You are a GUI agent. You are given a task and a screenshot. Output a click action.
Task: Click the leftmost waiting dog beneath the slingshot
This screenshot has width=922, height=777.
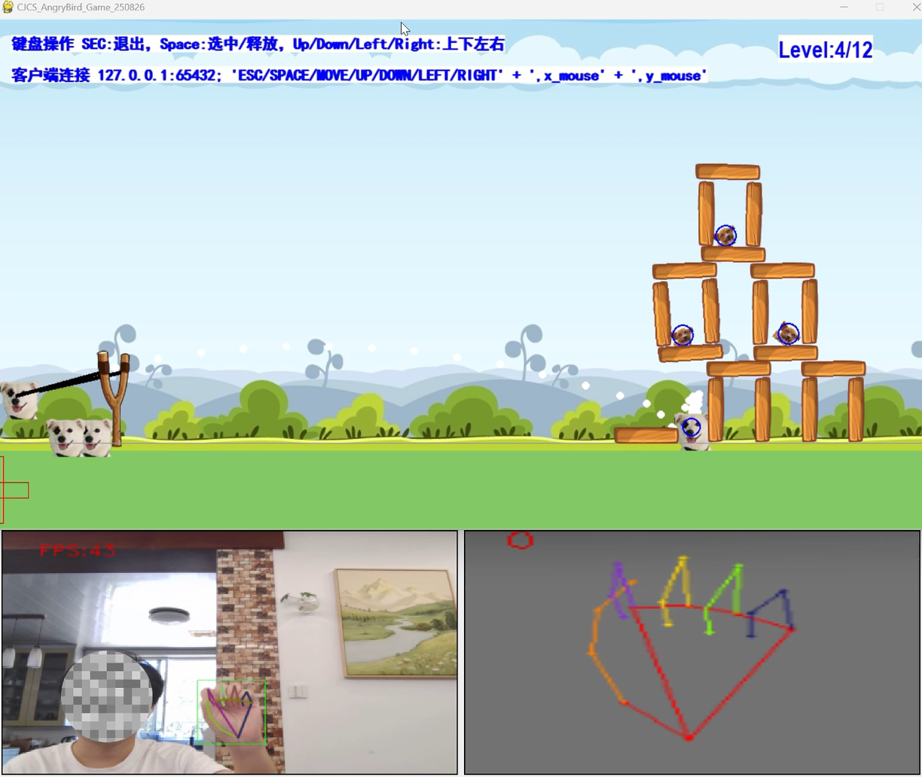[65, 437]
